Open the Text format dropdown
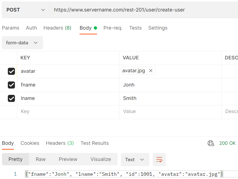This screenshot has height=179, width=238. 135,160
